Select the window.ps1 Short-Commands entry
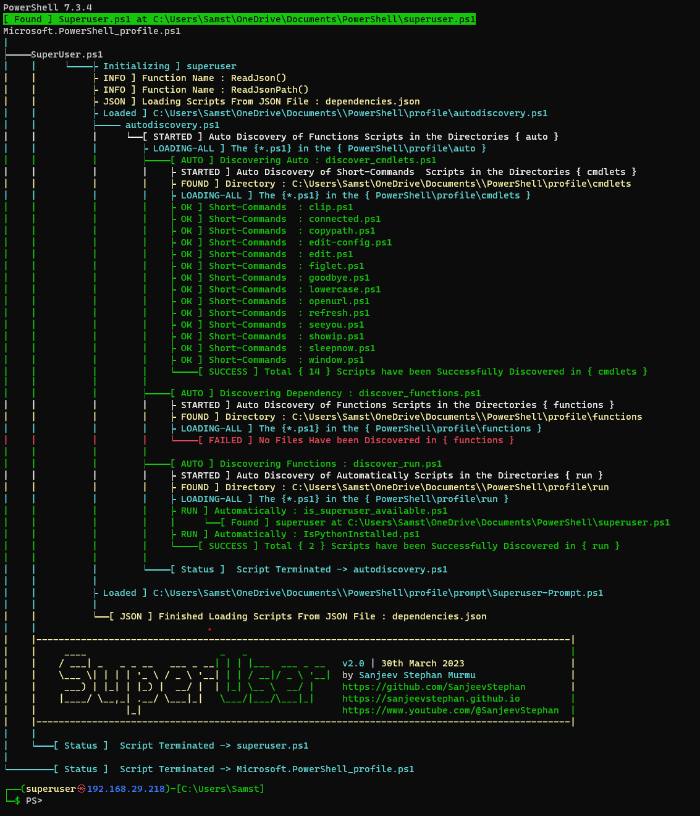The height and width of the screenshot is (816, 700). [x=336, y=360]
